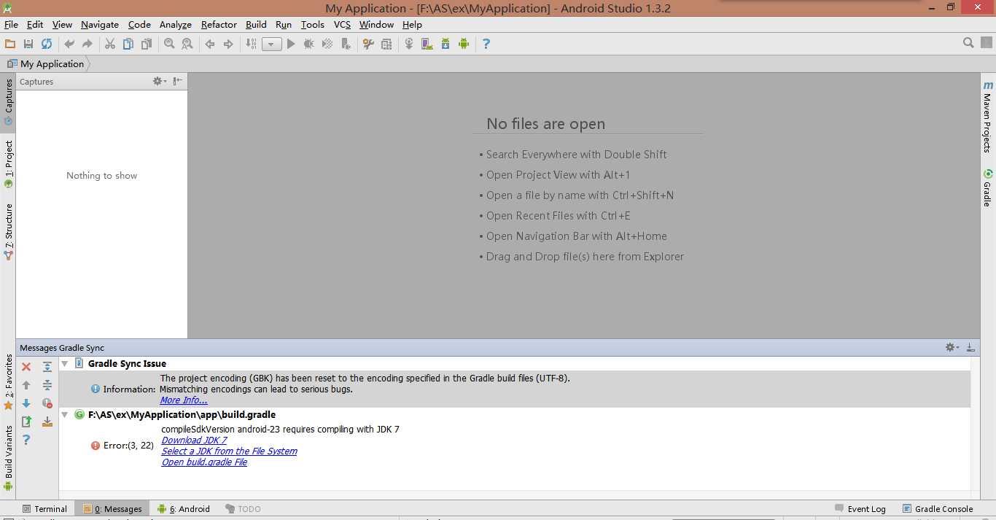996x520 pixels.
Task: Click the Find magnifier icon
Action: pos(169,44)
